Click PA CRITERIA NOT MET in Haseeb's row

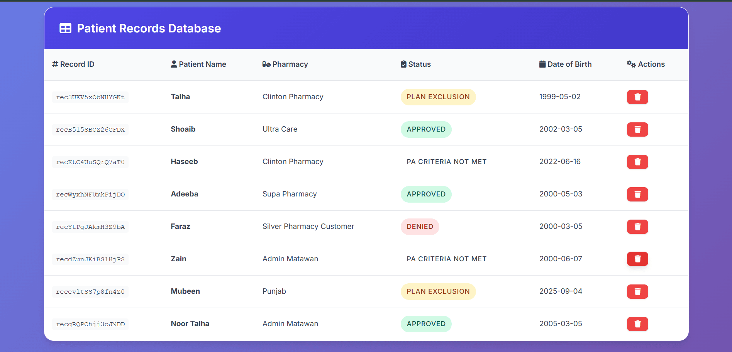[447, 162]
